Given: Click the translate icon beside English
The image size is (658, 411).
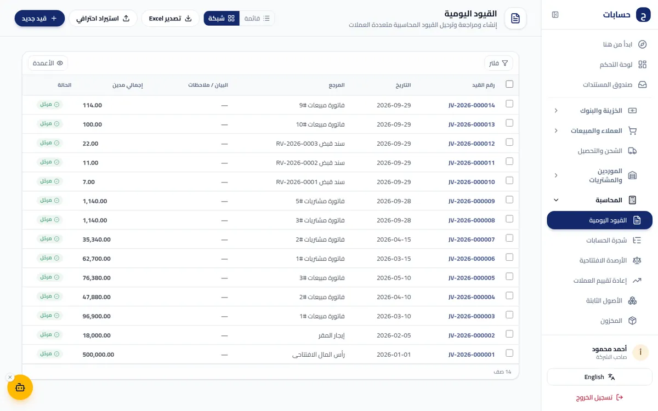Looking at the screenshot, I should click(611, 377).
